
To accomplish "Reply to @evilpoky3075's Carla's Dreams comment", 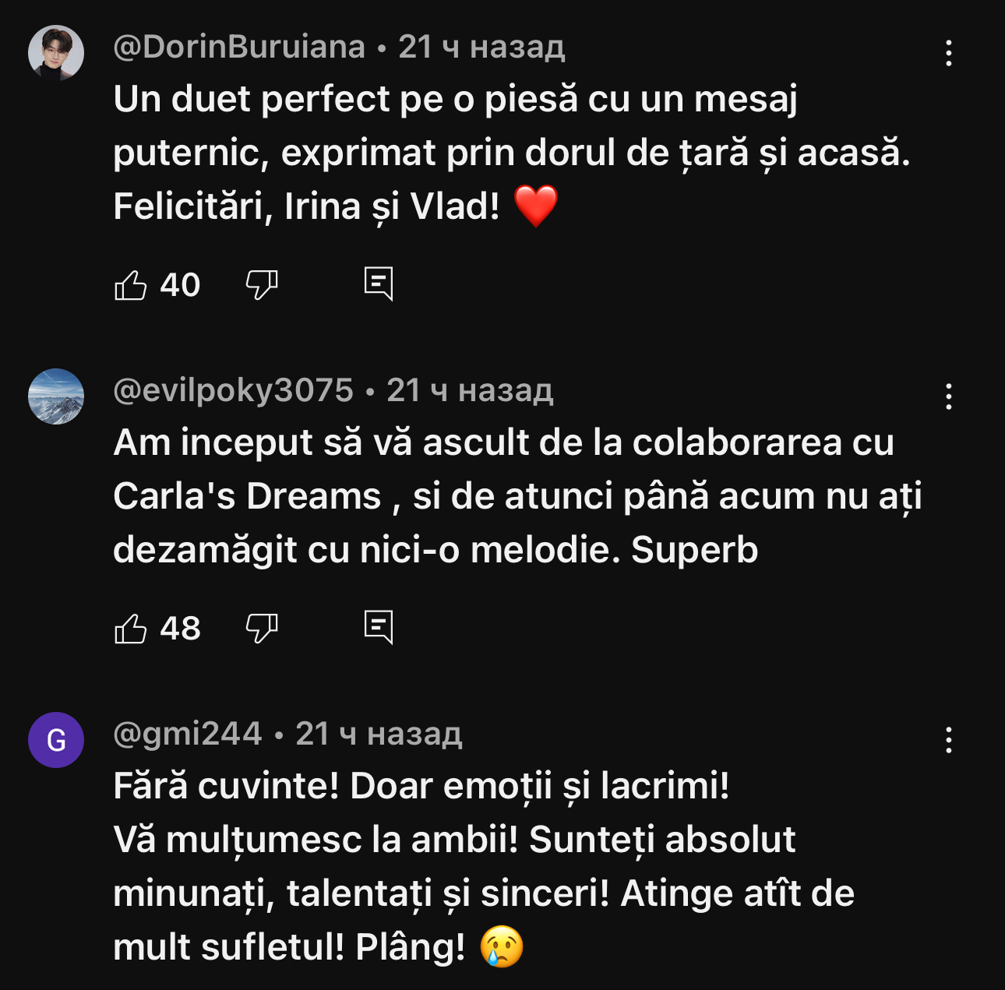I will click(x=379, y=628).
